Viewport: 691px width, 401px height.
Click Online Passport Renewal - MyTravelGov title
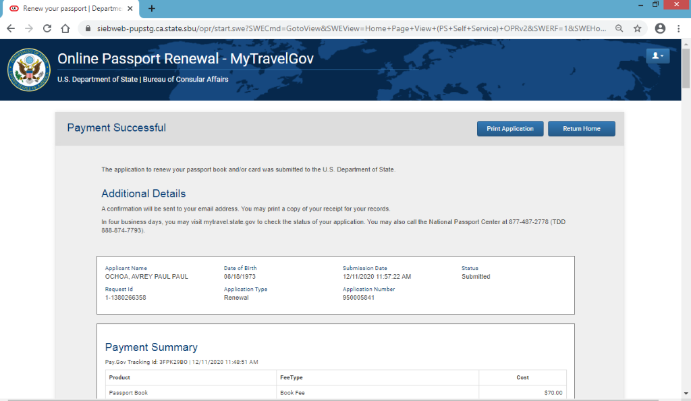coord(186,59)
